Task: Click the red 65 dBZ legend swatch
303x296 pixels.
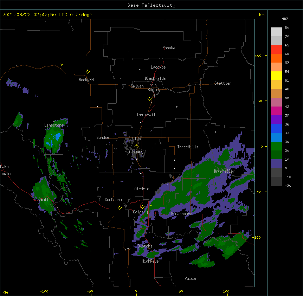Action: (276, 50)
